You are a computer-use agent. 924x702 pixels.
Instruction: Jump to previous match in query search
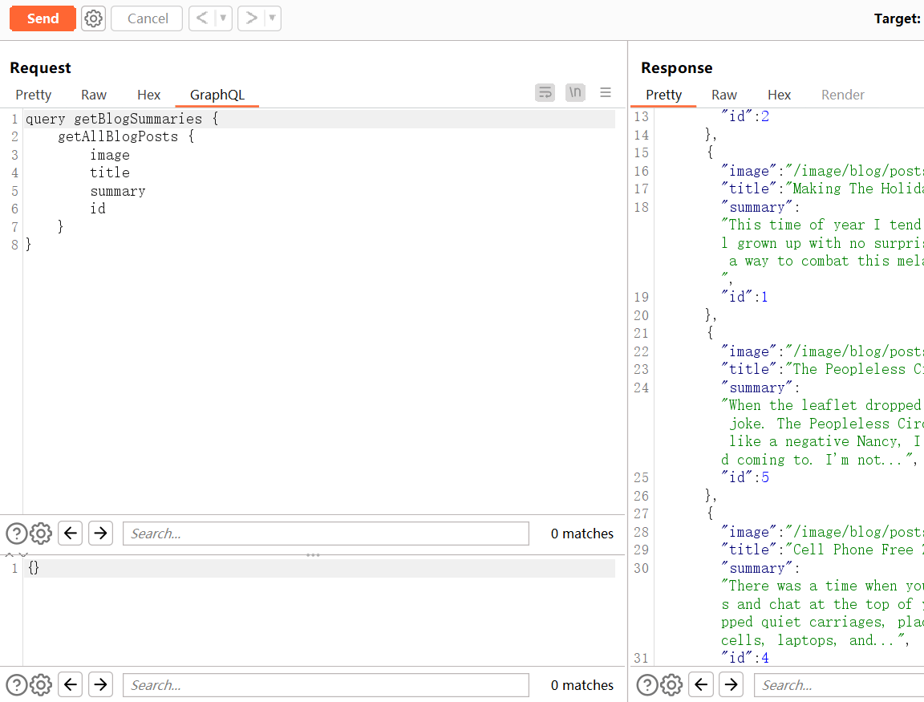pos(71,534)
